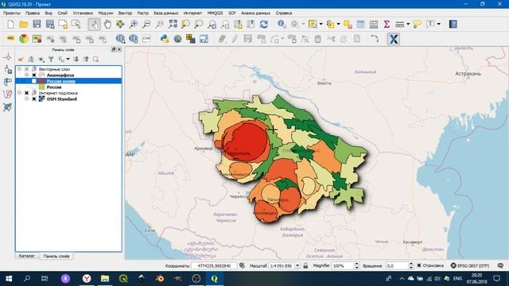This screenshot has width=509, height=286.
Task: Click the Вращение rotation field
Action: click(x=397, y=265)
